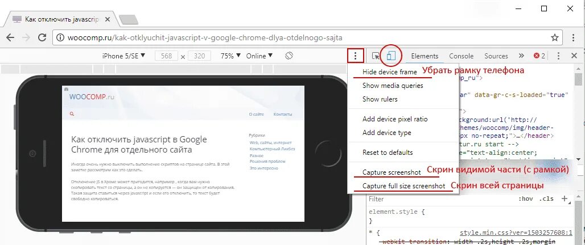Activate the inspect element picker icon

[376, 56]
